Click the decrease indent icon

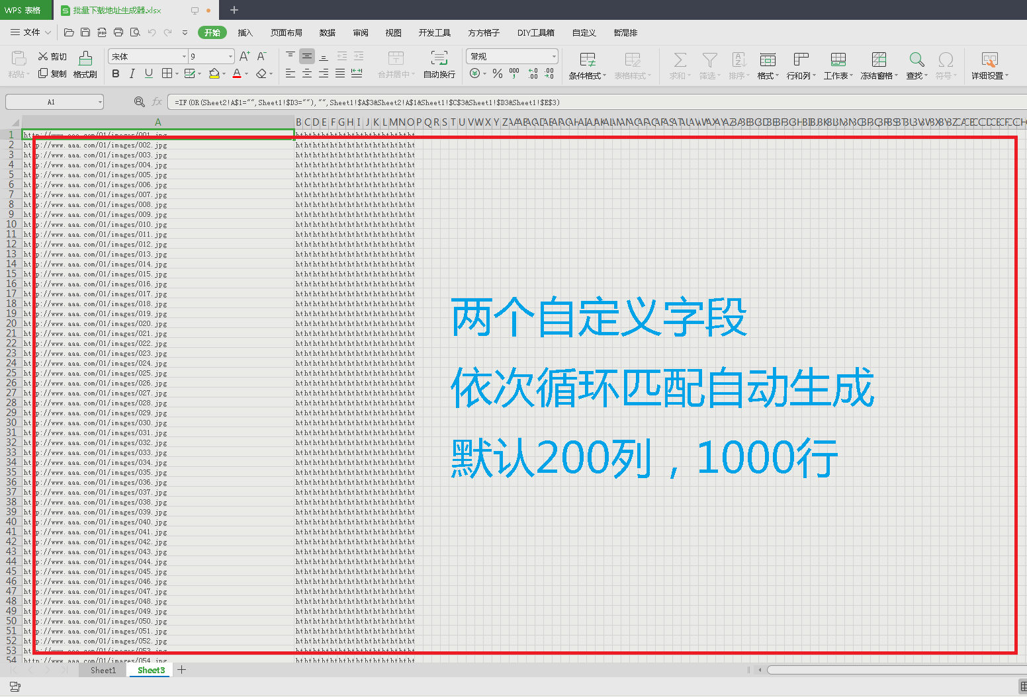coord(342,56)
